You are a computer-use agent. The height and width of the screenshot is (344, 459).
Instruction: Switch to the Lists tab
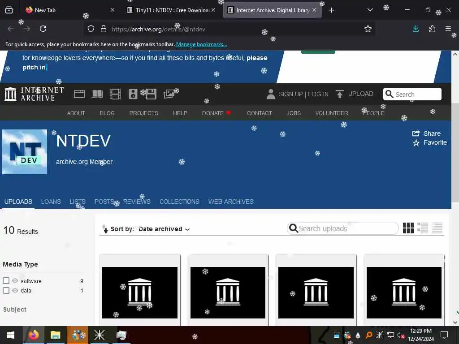pyautogui.click(x=78, y=202)
